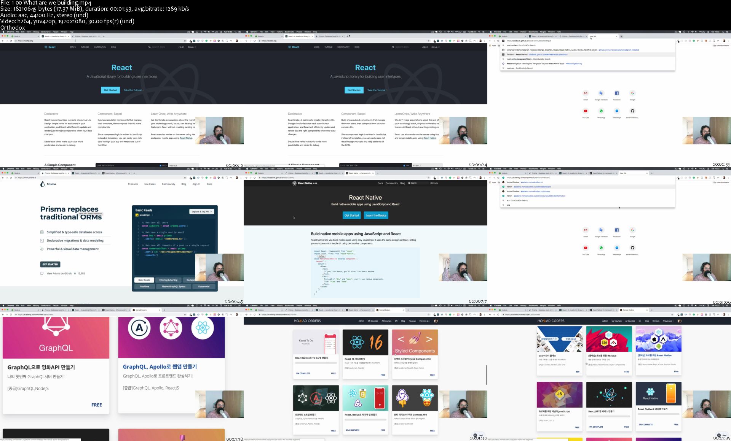Select the Filtering & Sorting tab in Prisma example
731x441 pixels.
click(168, 280)
